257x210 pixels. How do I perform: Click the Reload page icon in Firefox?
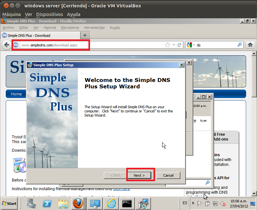[179, 45]
